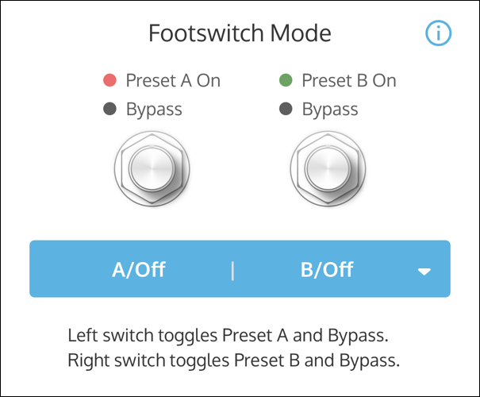This screenshot has width=480, height=397.
Task: Open the B/Off mode selector
Action: (327, 270)
